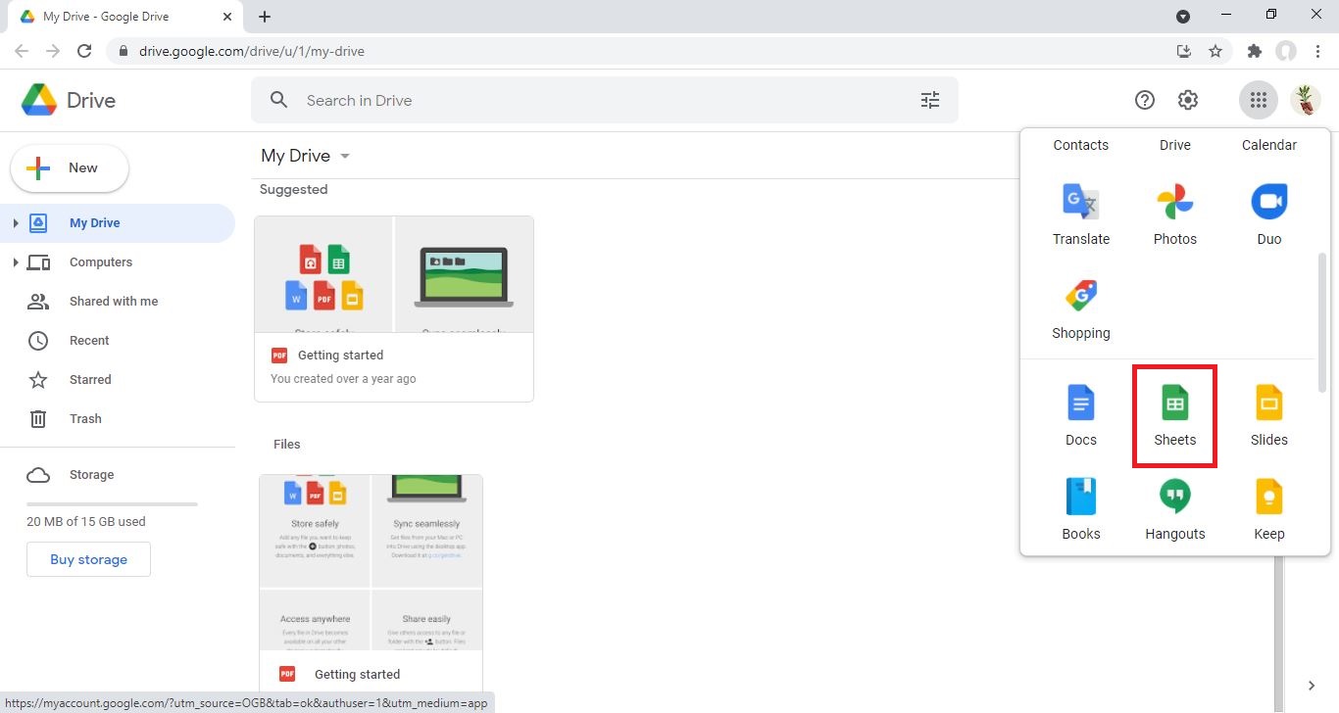Image resolution: width=1339 pixels, height=713 pixels.
Task: Show search options filter icon
Action: (930, 100)
